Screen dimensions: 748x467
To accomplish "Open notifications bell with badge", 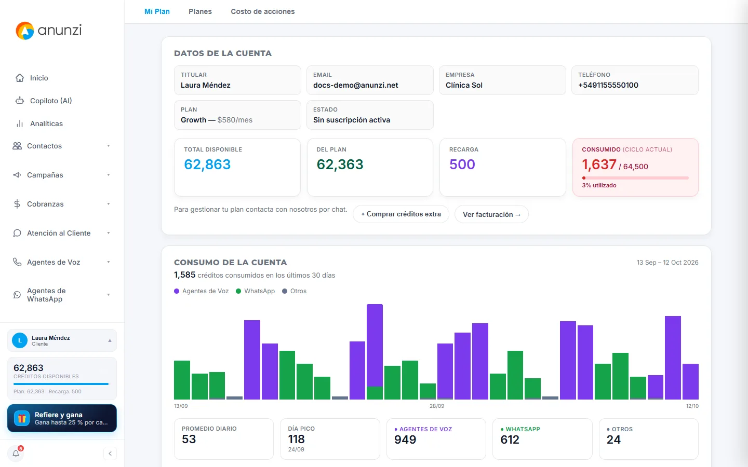I will (x=16, y=454).
